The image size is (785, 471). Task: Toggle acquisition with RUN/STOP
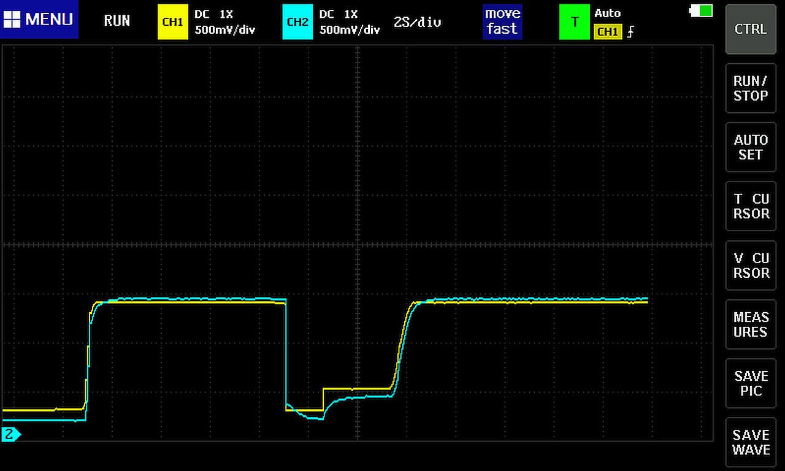click(x=751, y=88)
